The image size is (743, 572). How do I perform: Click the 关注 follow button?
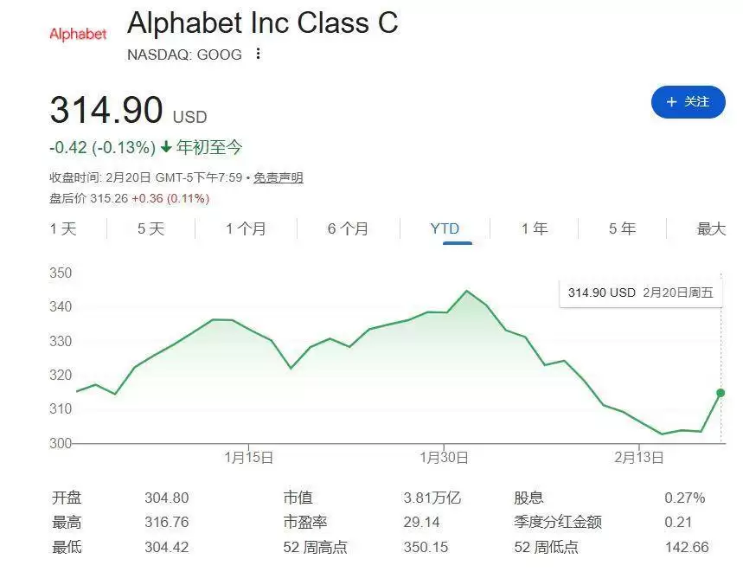pyautogui.click(x=689, y=102)
